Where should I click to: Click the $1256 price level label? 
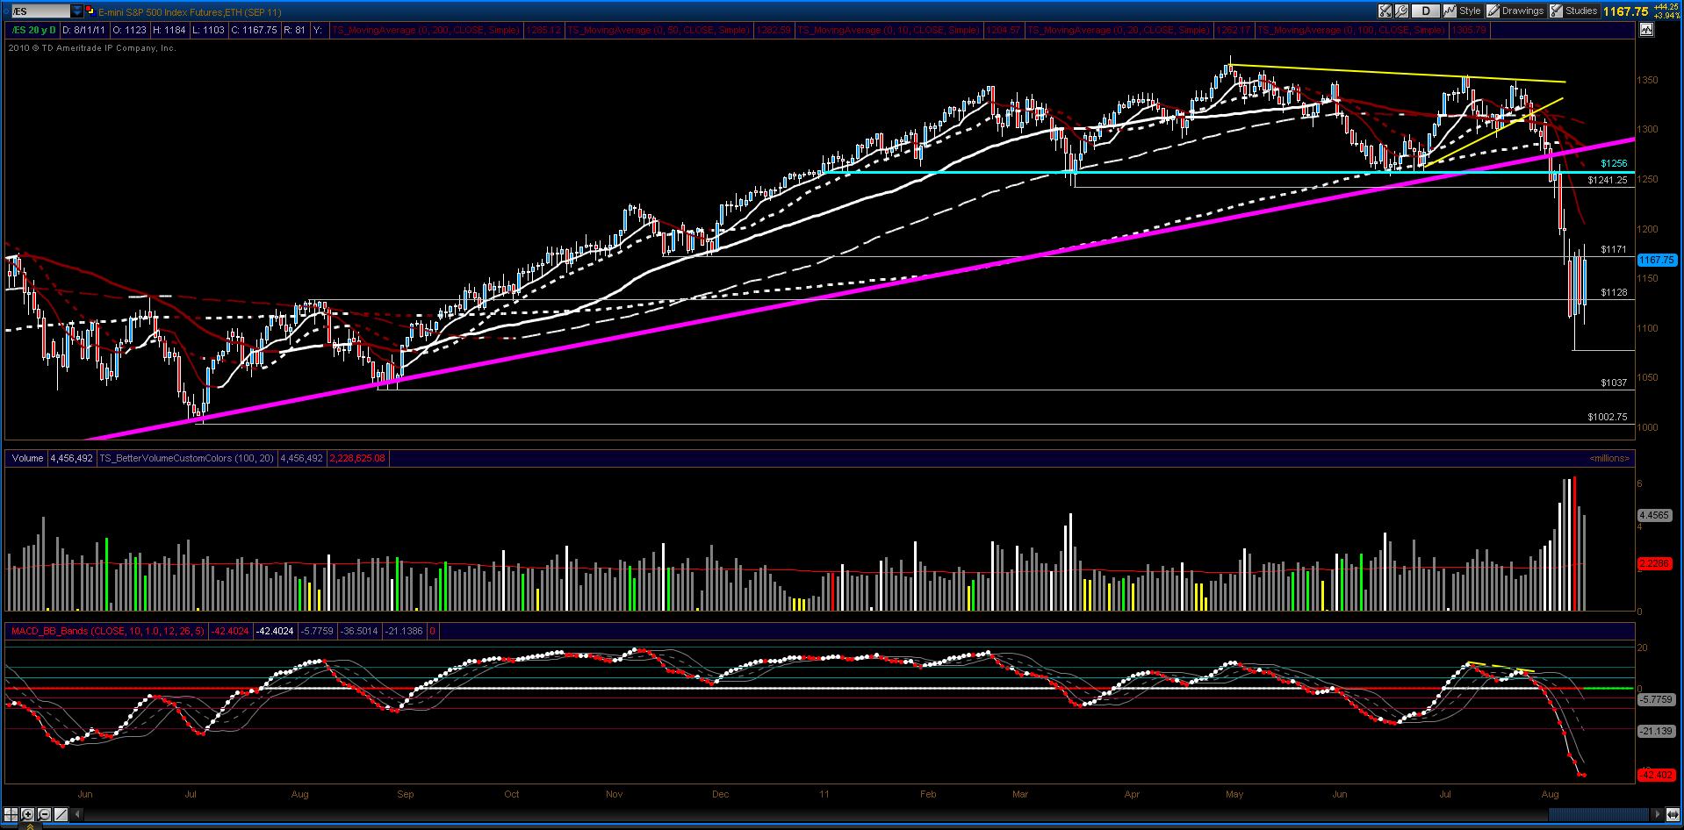click(1614, 163)
